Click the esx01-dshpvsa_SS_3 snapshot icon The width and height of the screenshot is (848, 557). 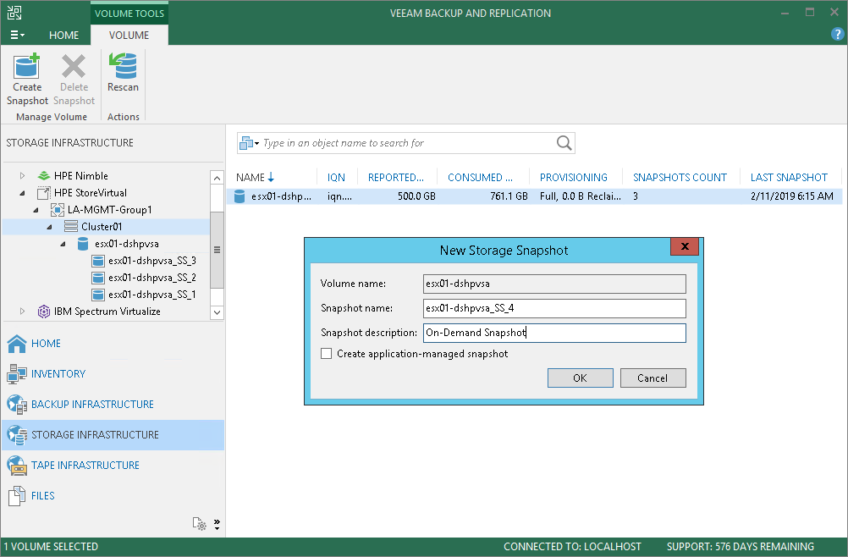point(98,261)
